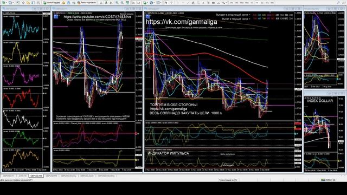Toggle chart shift

click(139, 3)
